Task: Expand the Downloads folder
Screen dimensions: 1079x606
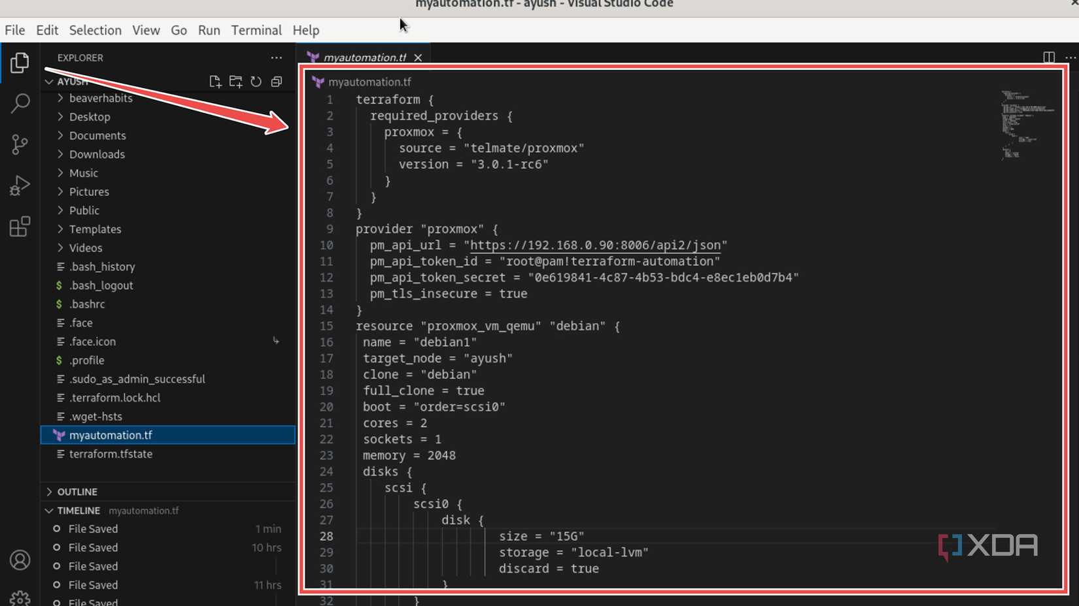Action: pyautogui.click(x=97, y=154)
